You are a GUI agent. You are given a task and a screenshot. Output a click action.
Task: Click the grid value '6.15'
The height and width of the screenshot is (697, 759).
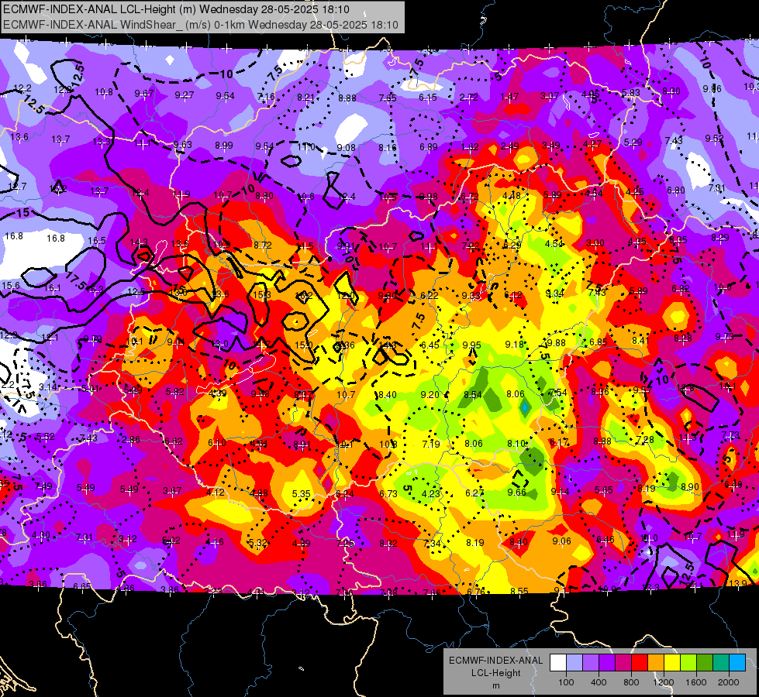428,98
